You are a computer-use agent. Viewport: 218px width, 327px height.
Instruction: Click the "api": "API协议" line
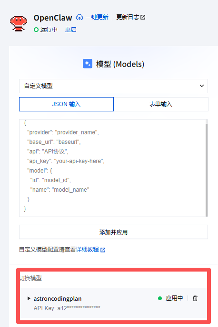click(48, 152)
